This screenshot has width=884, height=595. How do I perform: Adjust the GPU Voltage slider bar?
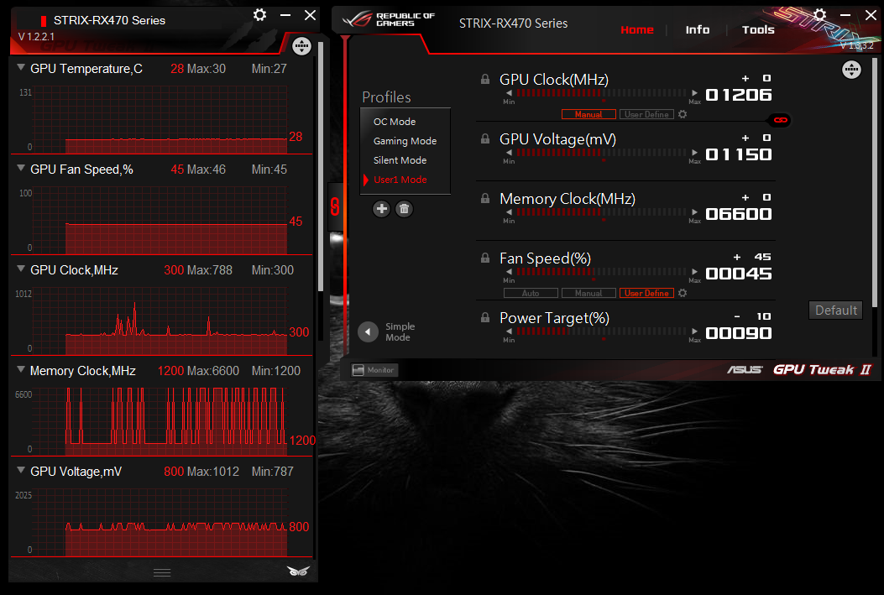click(x=602, y=153)
